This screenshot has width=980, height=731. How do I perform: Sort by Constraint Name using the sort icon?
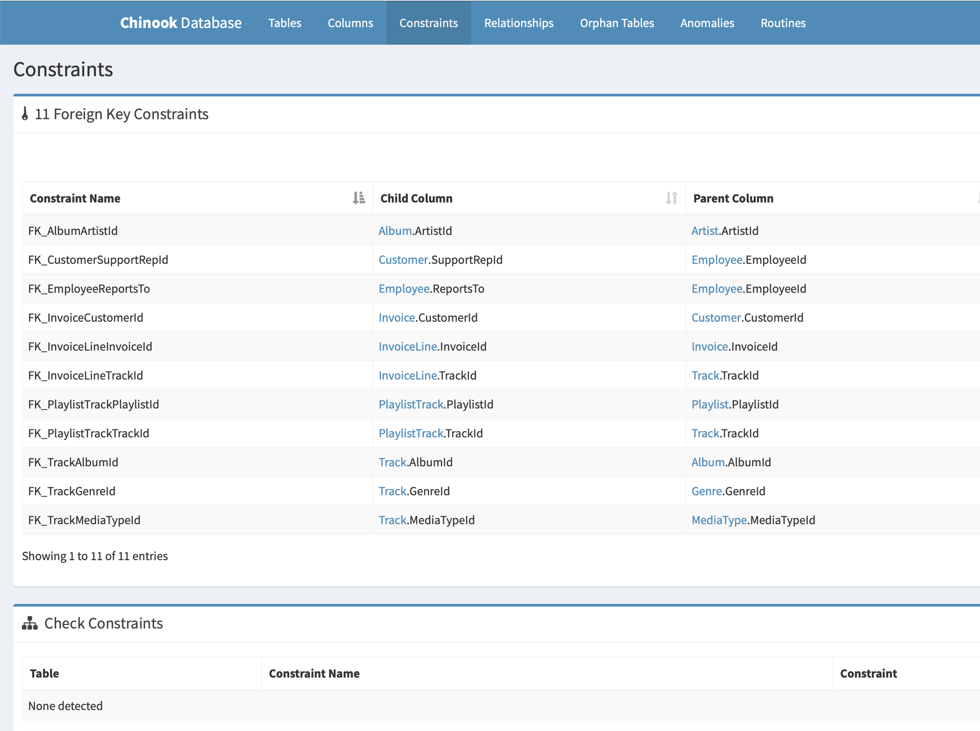(x=359, y=198)
